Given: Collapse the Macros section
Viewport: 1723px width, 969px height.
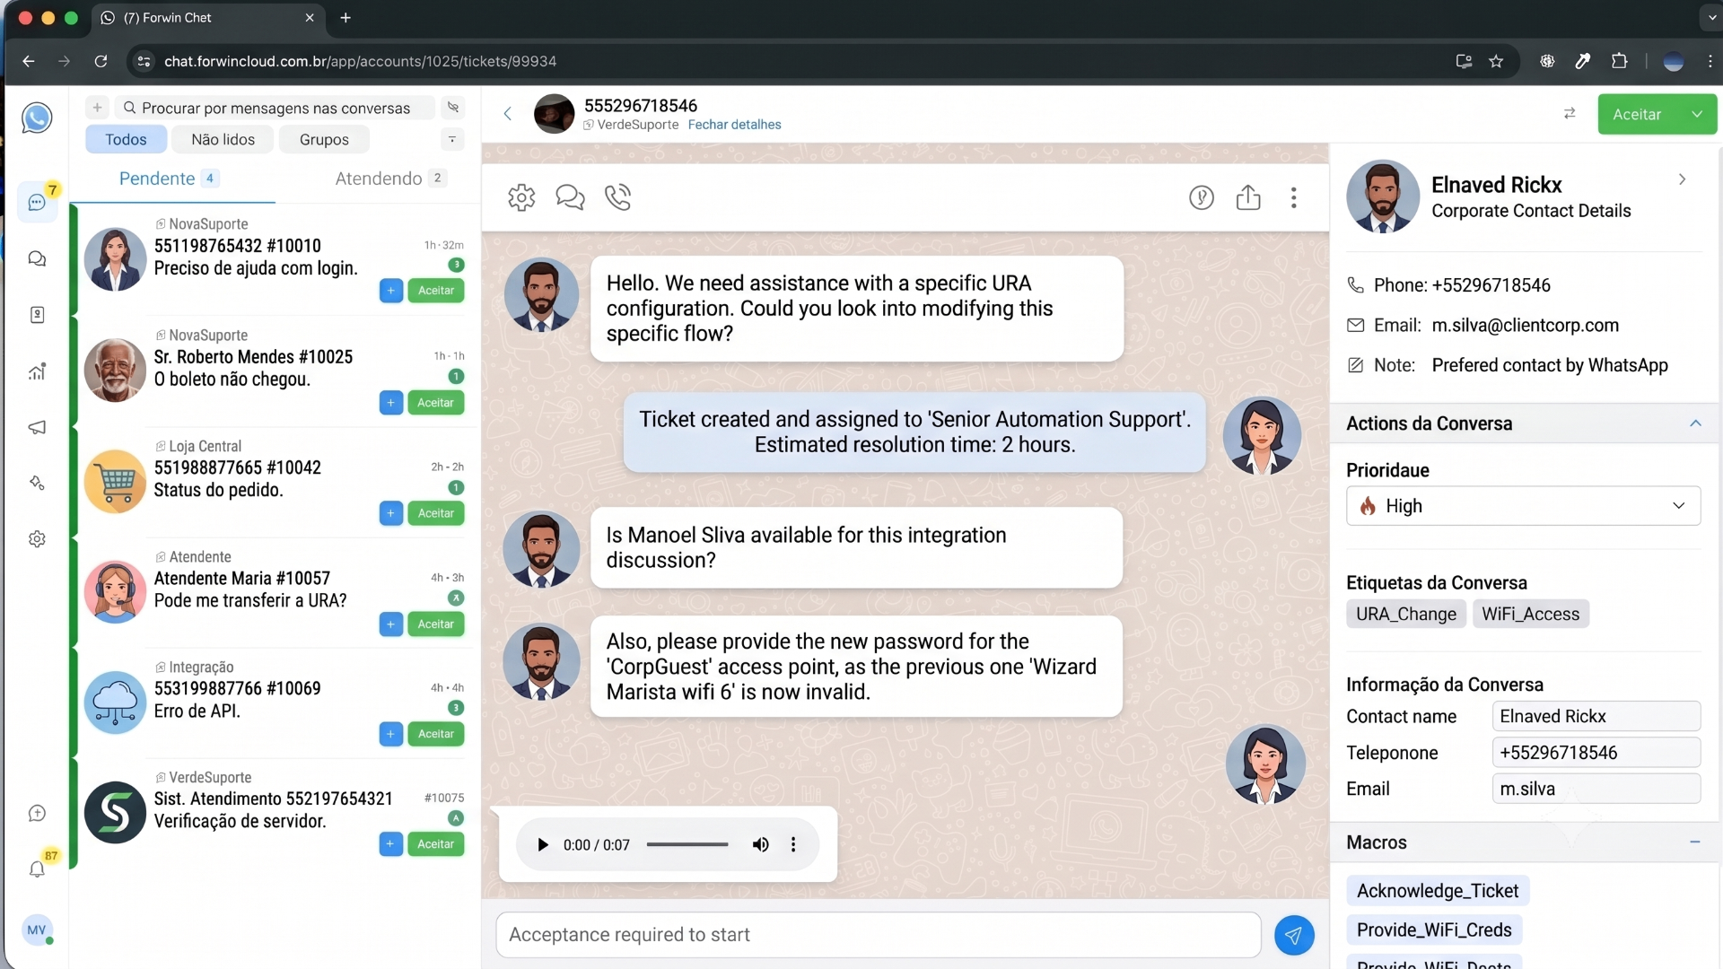Looking at the screenshot, I should (x=1695, y=842).
